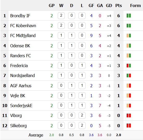
Task: Click FC Midtjylland goals against value 5
Action: (100, 36)
